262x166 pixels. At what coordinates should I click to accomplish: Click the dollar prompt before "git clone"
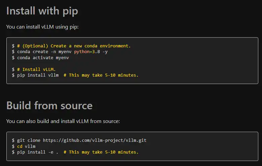pyautogui.click(x=13, y=140)
